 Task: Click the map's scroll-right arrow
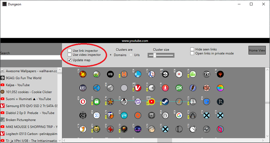point(263,140)
